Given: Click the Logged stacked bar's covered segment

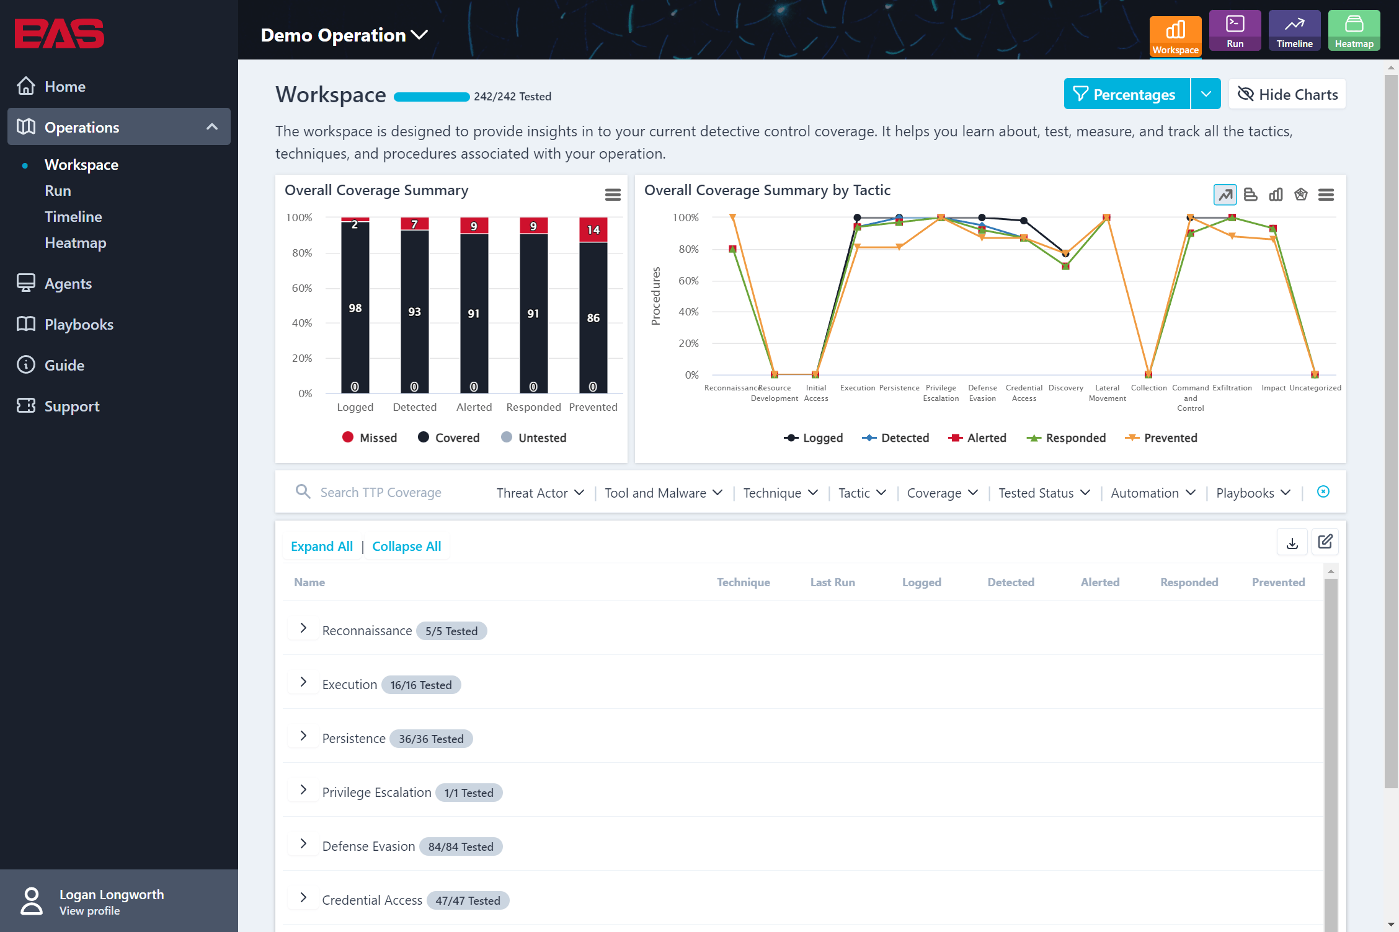Looking at the screenshot, I should tap(355, 307).
